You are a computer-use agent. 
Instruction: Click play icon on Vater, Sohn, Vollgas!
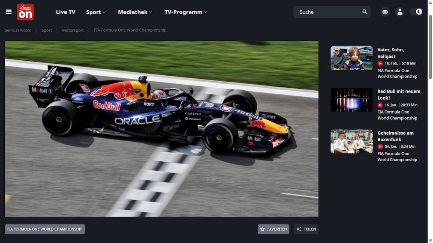(x=380, y=63)
